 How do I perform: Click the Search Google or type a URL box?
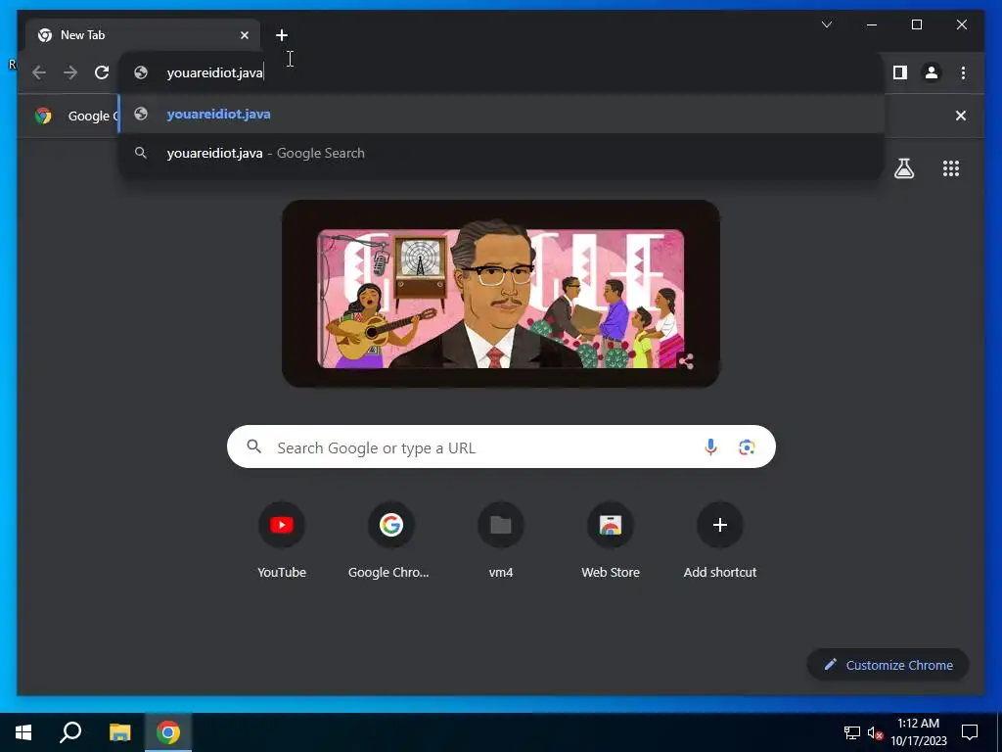[x=501, y=446]
